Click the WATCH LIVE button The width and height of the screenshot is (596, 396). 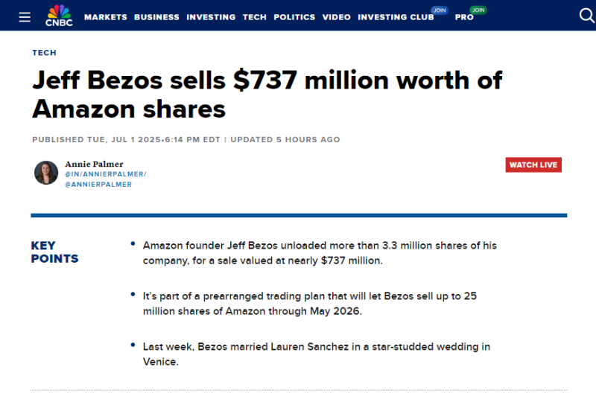pyautogui.click(x=533, y=165)
